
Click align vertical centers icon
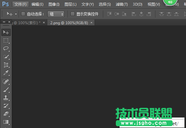coord(117,14)
